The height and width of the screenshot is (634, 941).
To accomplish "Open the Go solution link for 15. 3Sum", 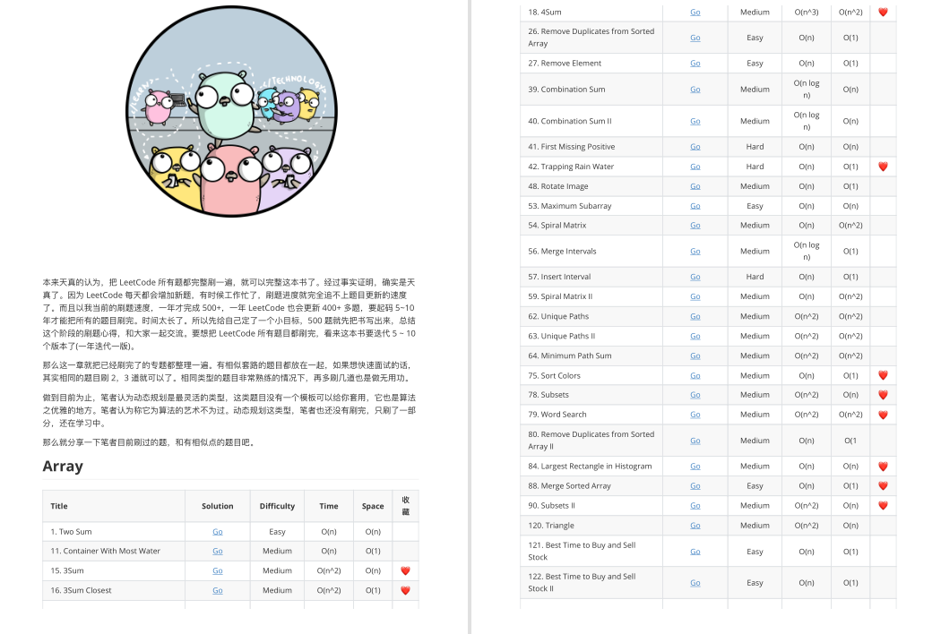I will pyautogui.click(x=217, y=570).
